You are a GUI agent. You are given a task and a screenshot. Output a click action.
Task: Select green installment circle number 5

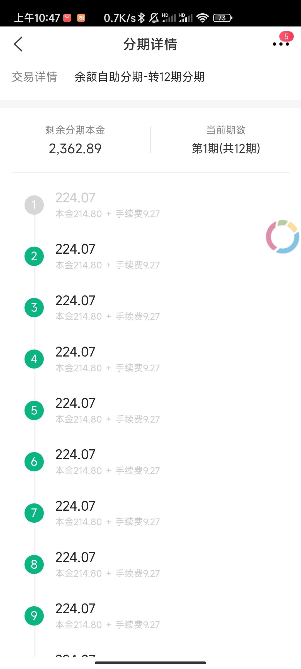[34, 410]
